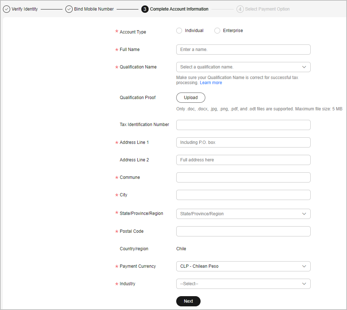Go to Complete Account Information step
The height and width of the screenshot is (310, 347).
tap(179, 9)
